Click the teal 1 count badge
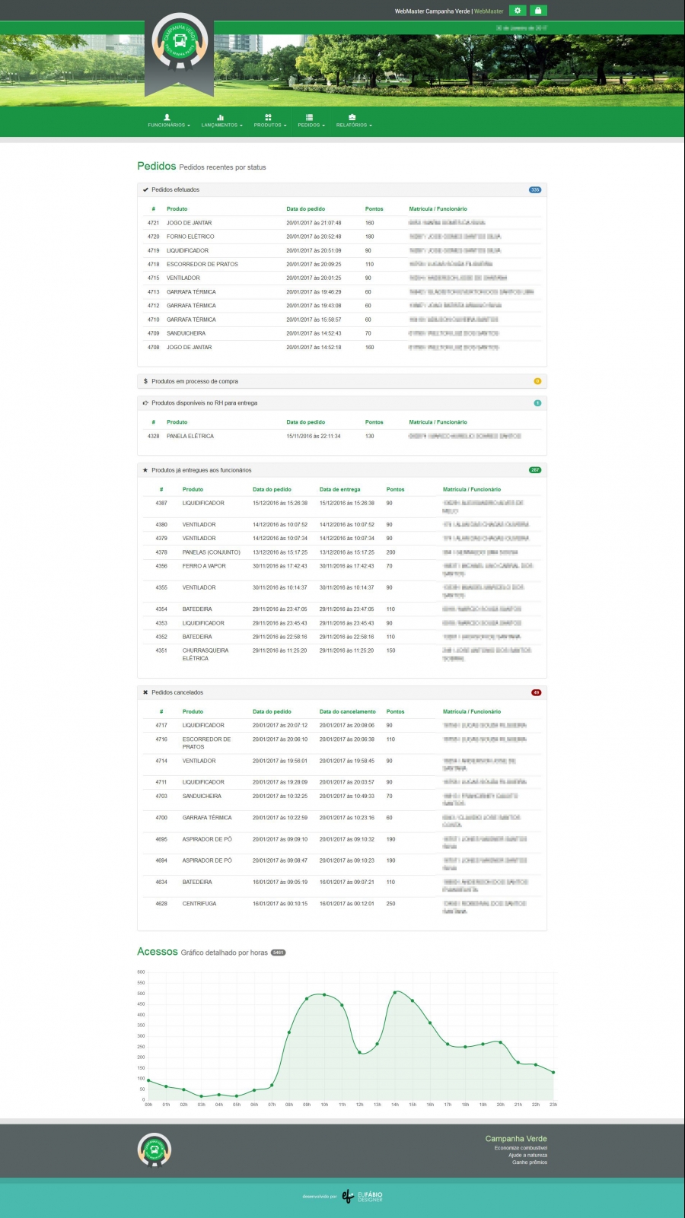Viewport: 685px width, 1218px height. [x=537, y=403]
